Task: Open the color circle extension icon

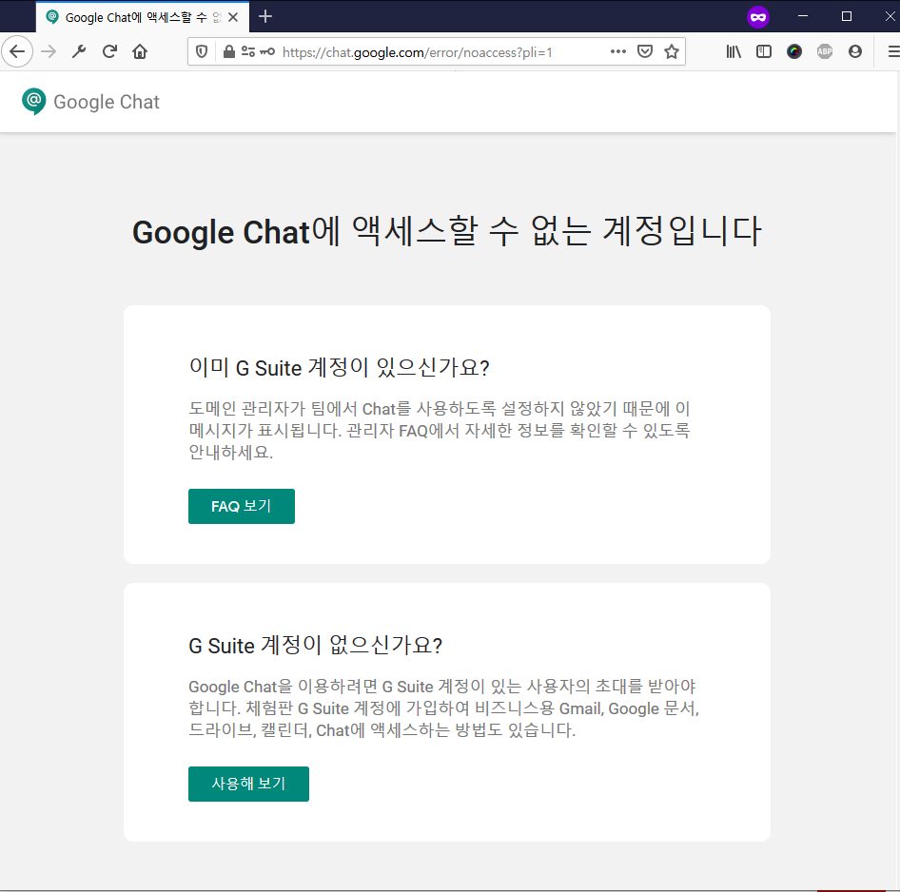Action: (x=794, y=51)
